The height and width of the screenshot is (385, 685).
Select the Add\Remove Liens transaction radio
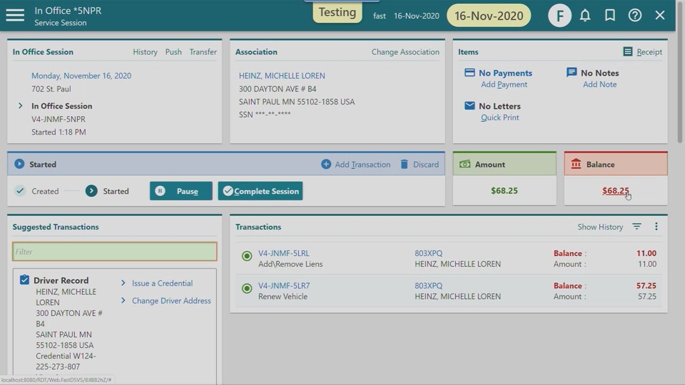point(247,256)
